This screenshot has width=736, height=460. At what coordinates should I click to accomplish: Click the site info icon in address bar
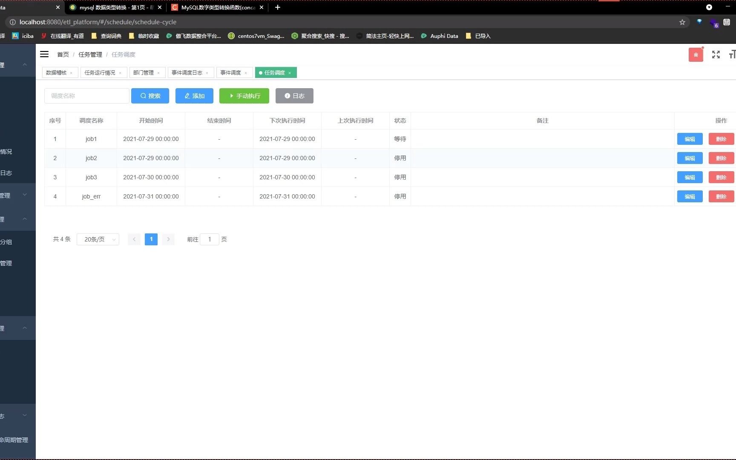(x=13, y=22)
